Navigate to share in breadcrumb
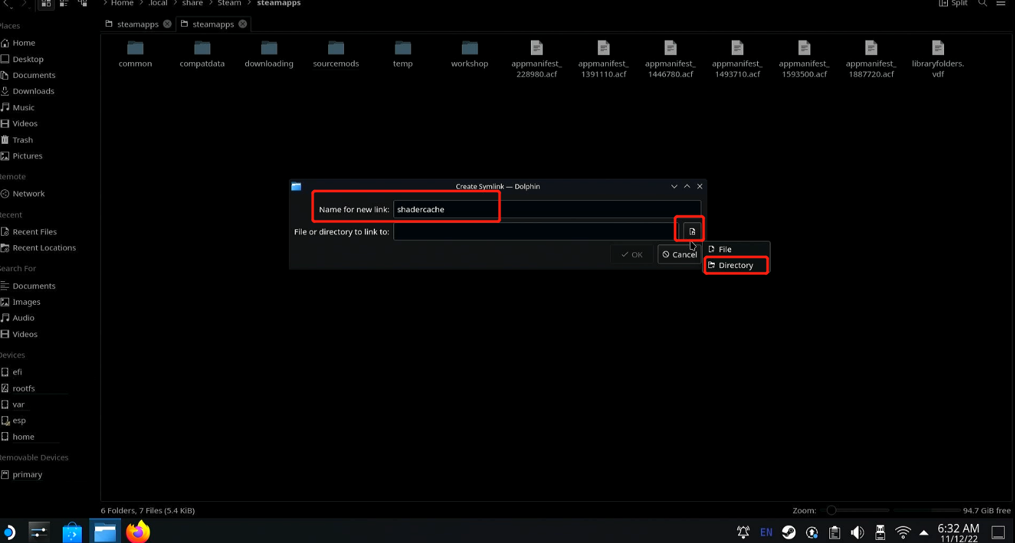Viewport: 1015px width, 543px height. (x=193, y=3)
